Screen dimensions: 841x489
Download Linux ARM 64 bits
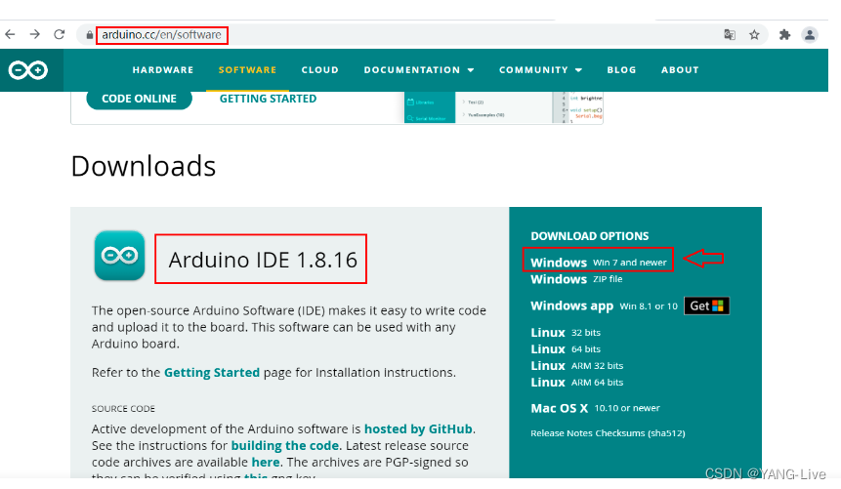[576, 383]
